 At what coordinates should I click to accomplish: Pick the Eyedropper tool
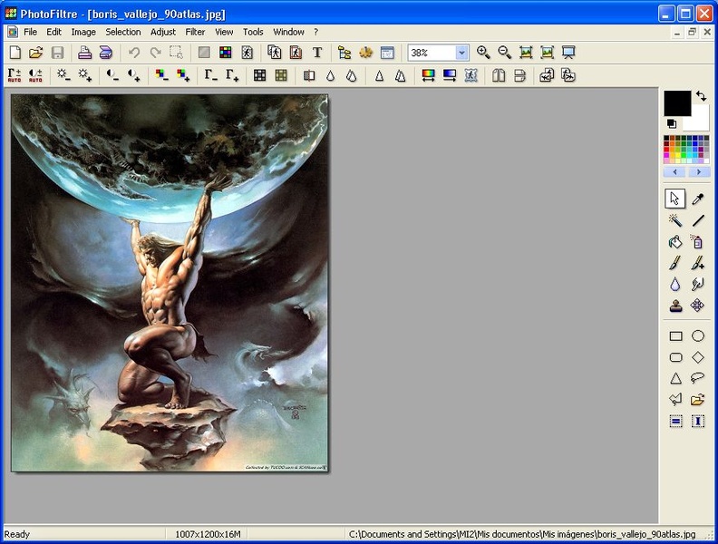[698, 199]
